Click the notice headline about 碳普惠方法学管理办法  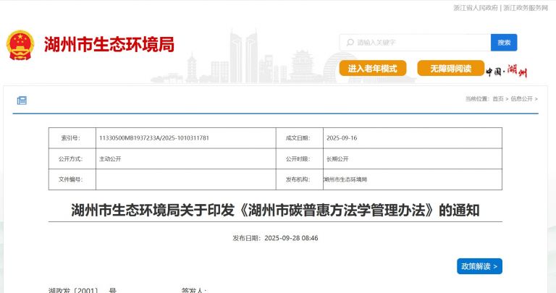275,211
